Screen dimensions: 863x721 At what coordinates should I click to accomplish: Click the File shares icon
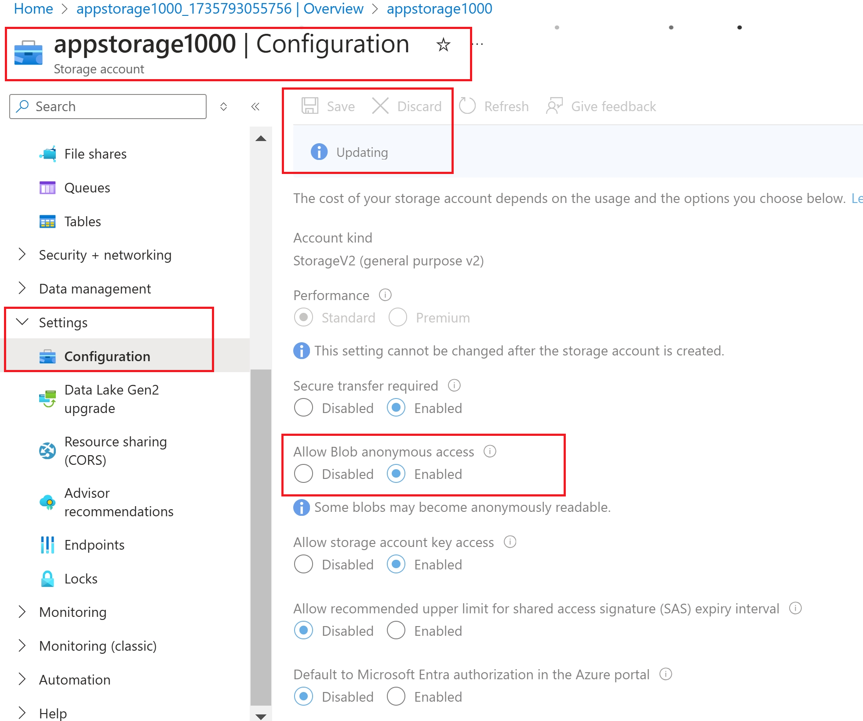point(47,154)
